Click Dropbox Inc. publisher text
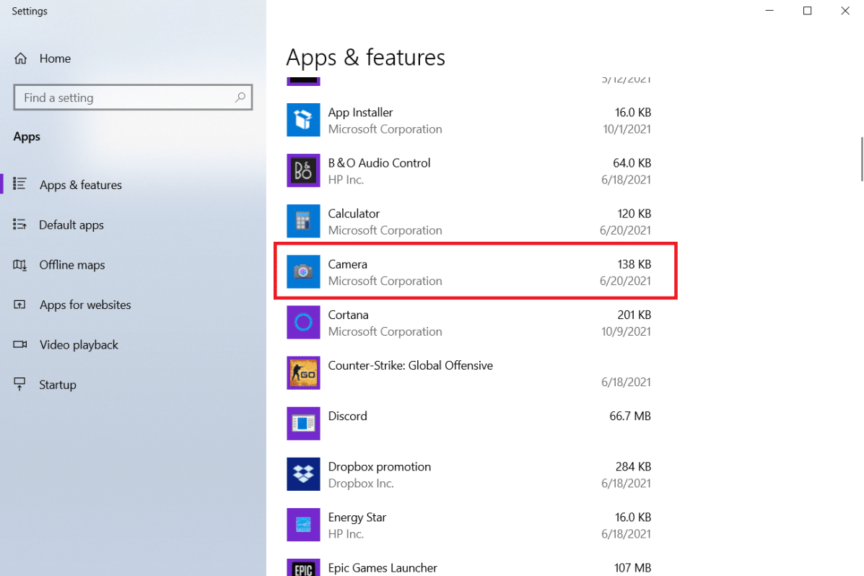 (361, 484)
